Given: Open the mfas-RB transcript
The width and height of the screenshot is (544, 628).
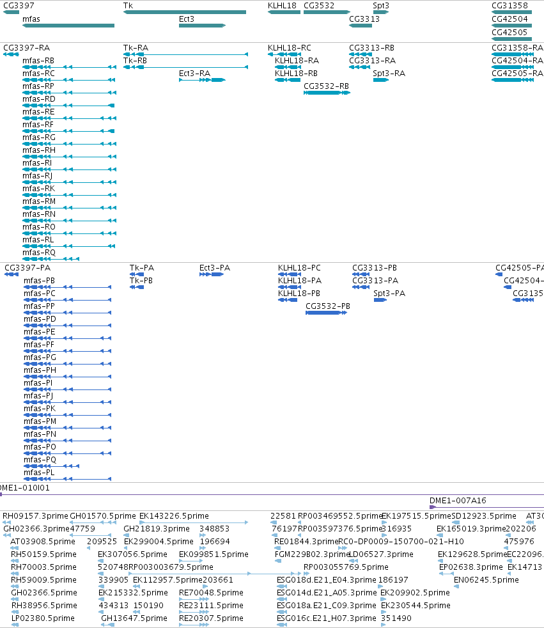Looking at the screenshot, I should (x=69, y=67).
